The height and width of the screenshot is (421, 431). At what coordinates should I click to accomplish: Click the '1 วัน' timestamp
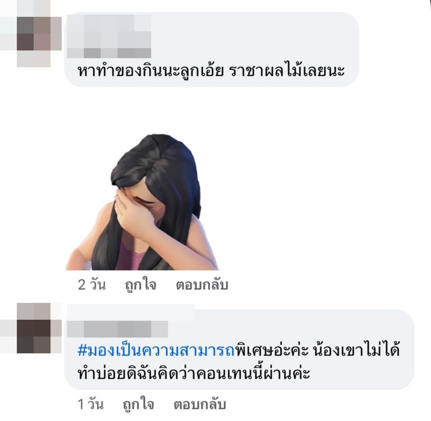pyautogui.click(x=90, y=404)
